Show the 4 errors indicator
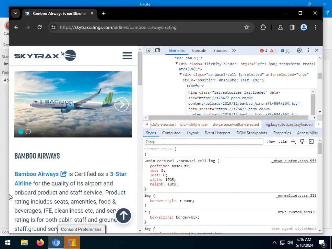Screen dimensions: 332x249 coord(264,51)
